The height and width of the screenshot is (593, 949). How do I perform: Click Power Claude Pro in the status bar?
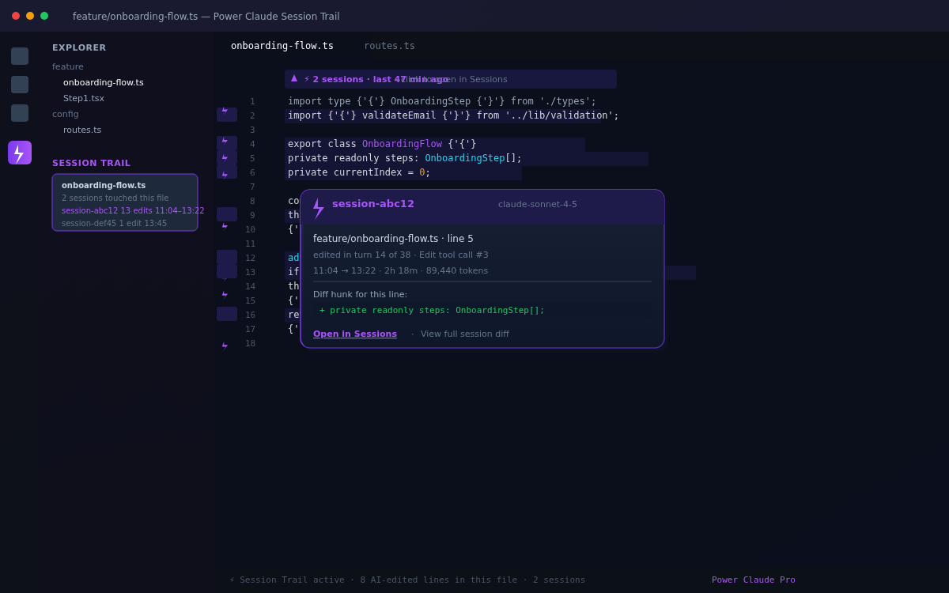754,580
